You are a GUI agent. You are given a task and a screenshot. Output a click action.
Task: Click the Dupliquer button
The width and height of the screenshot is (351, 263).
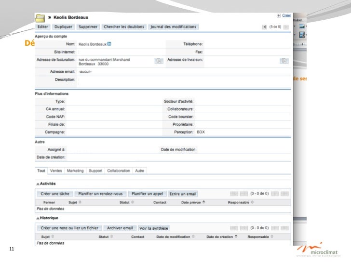click(x=63, y=27)
